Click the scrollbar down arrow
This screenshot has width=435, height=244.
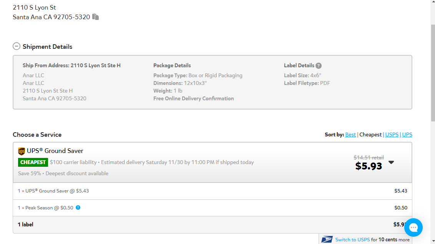[x=433, y=242]
